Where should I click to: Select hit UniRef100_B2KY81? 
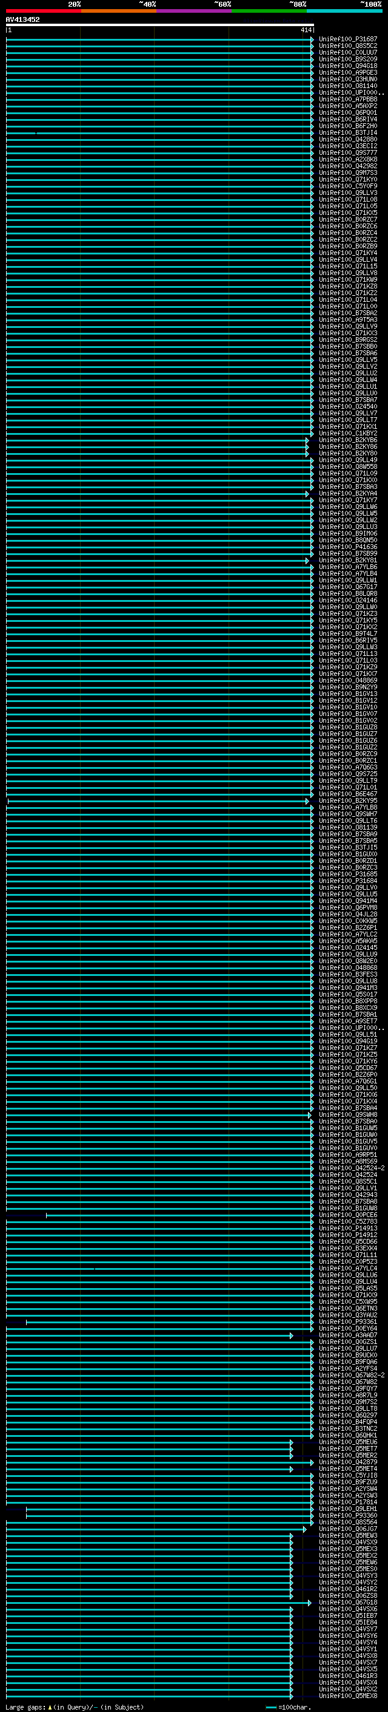pyautogui.click(x=347, y=561)
